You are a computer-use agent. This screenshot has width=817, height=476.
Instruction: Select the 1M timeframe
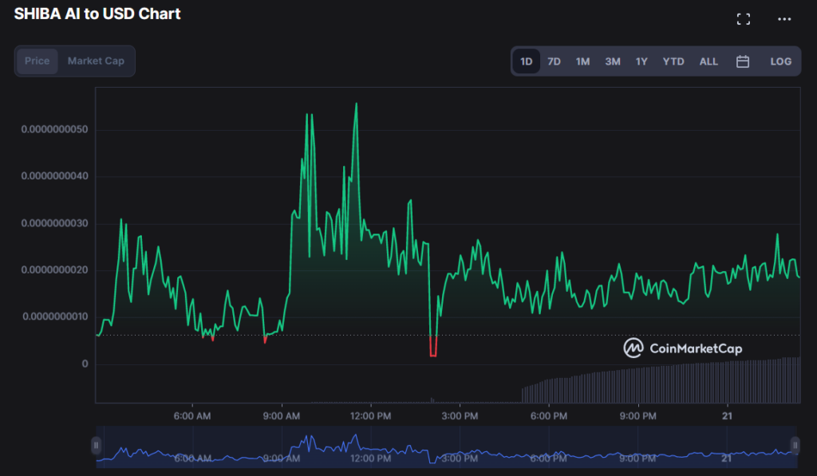[582, 61]
